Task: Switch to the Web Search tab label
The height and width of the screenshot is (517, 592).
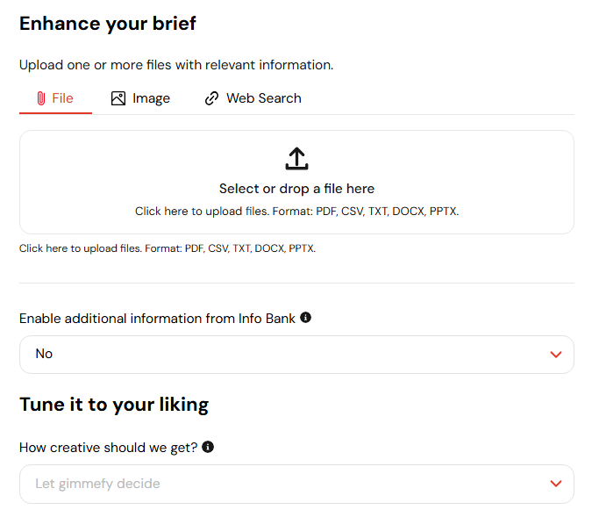Action: 263,98
